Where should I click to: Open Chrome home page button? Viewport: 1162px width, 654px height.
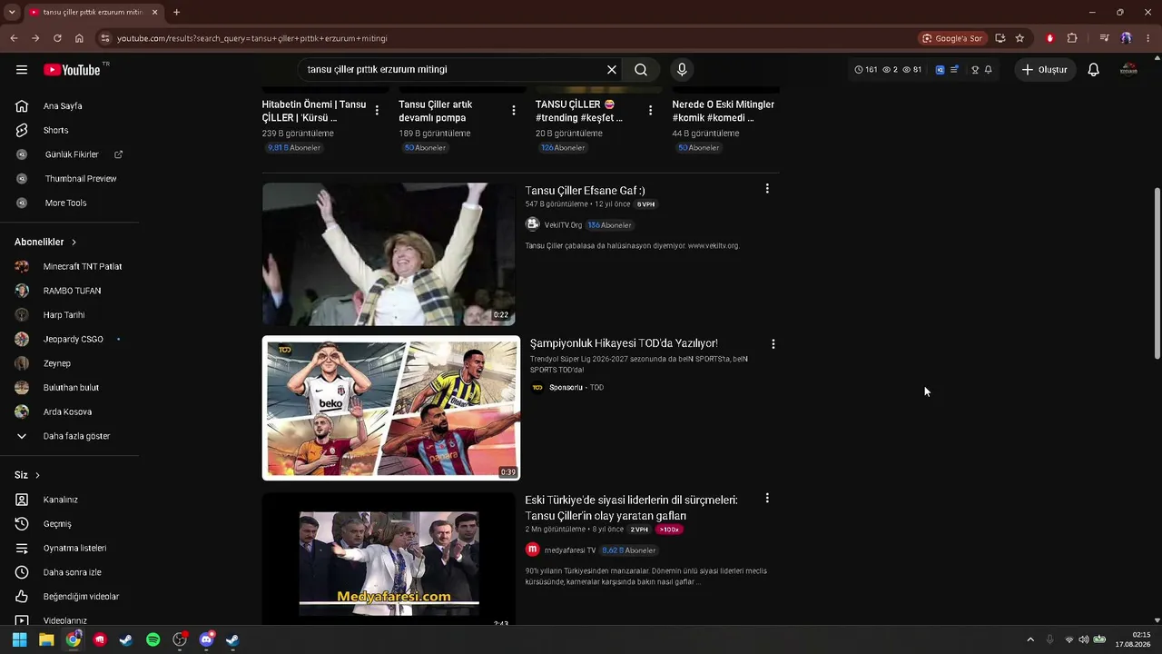pos(79,38)
